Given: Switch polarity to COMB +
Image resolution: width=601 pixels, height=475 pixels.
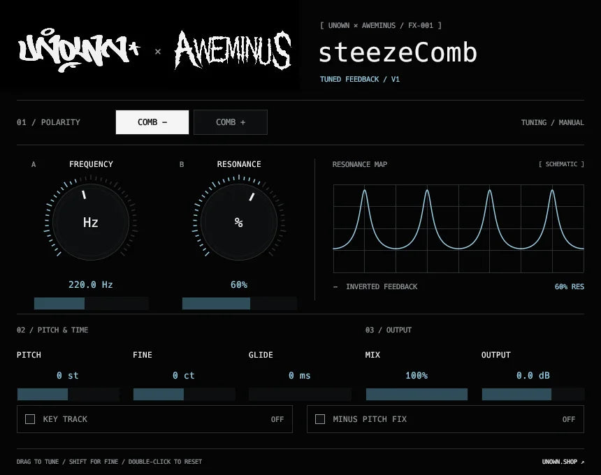Looking at the screenshot, I should pyautogui.click(x=231, y=122).
